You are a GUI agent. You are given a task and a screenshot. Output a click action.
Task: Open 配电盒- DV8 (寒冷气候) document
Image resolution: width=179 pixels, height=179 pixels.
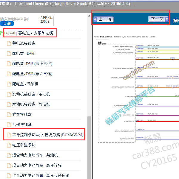pyautogui.click(x=32, y=74)
